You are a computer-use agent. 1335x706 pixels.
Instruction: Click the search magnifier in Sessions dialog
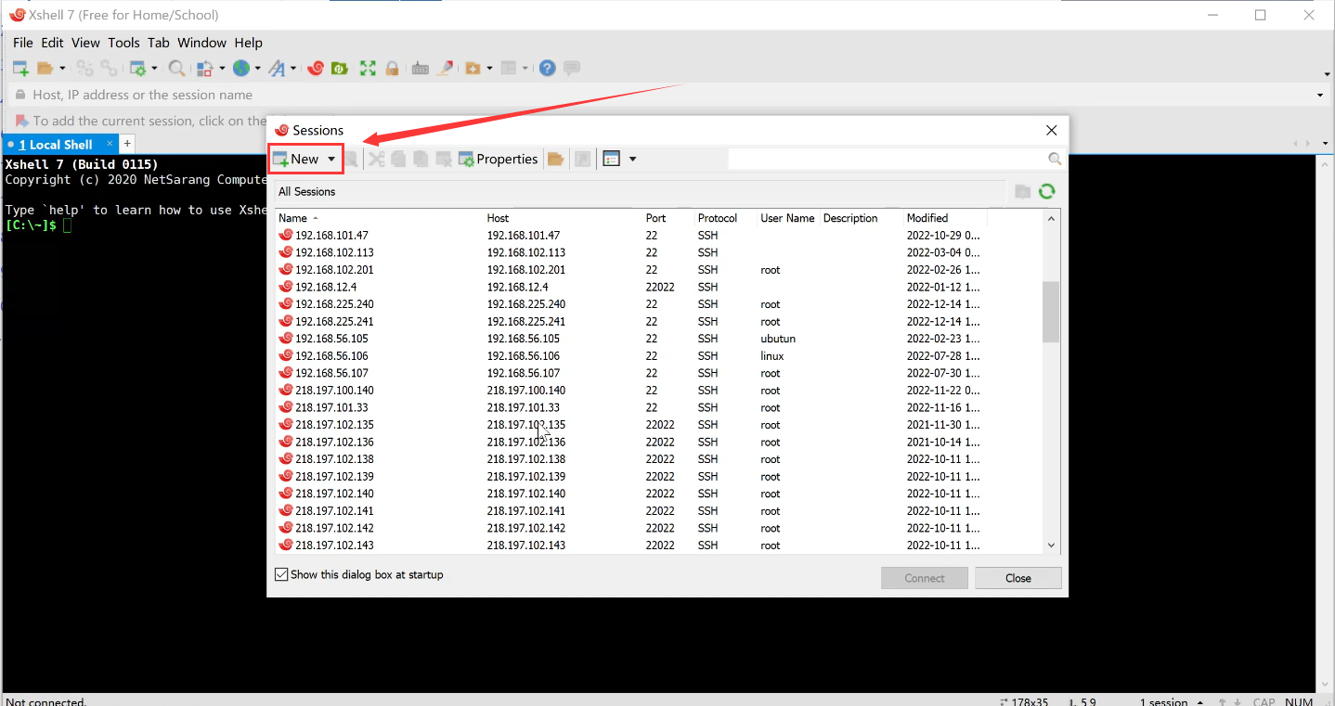point(1054,159)
